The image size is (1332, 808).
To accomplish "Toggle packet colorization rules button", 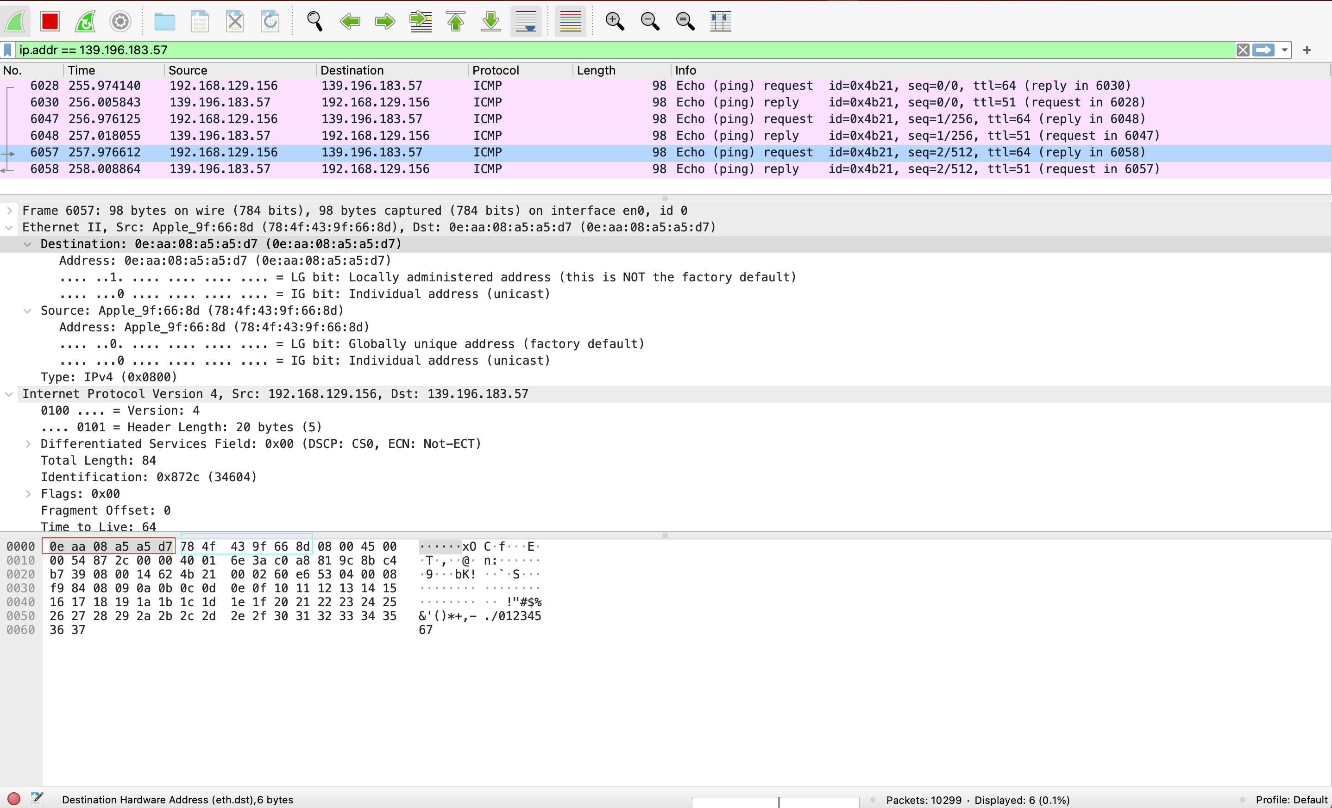I will 570,22.
